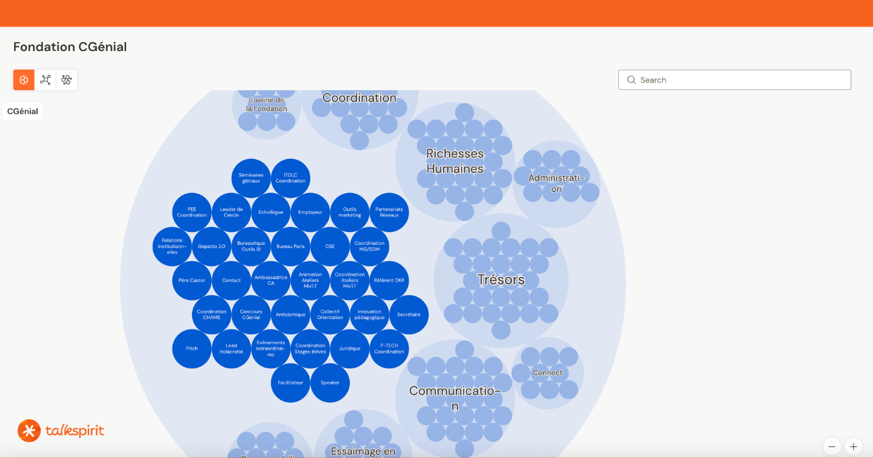Viewport: 873px width, 458px height.
Task: Select the Echollègue role
Action: [x=271, y=213]
